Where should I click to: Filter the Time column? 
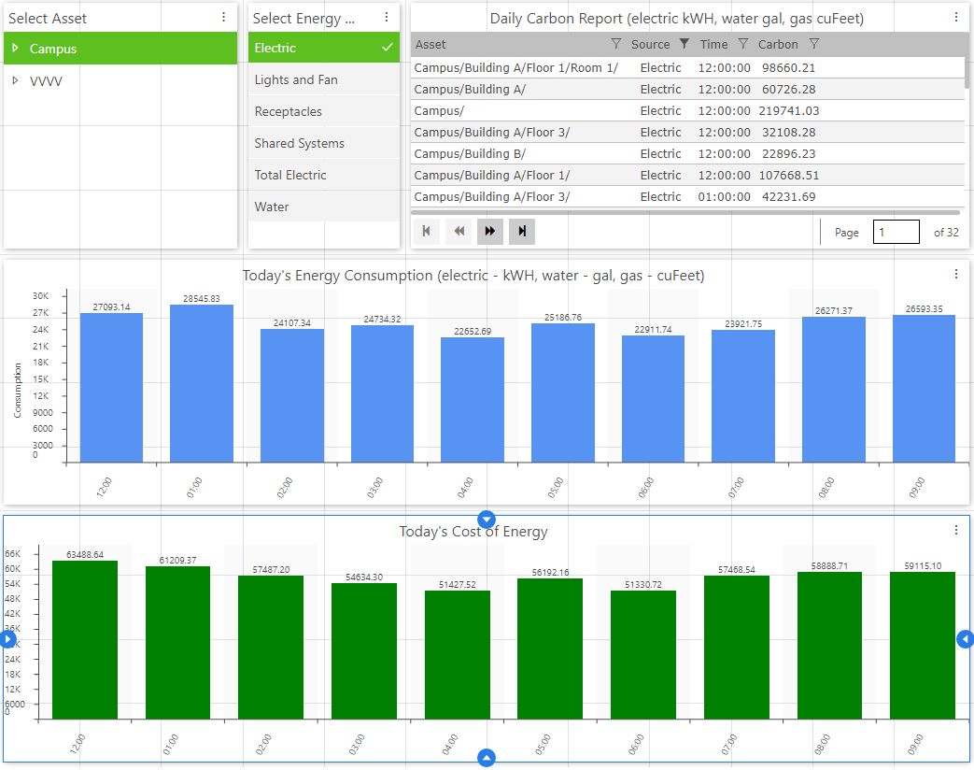click(743, 44)
